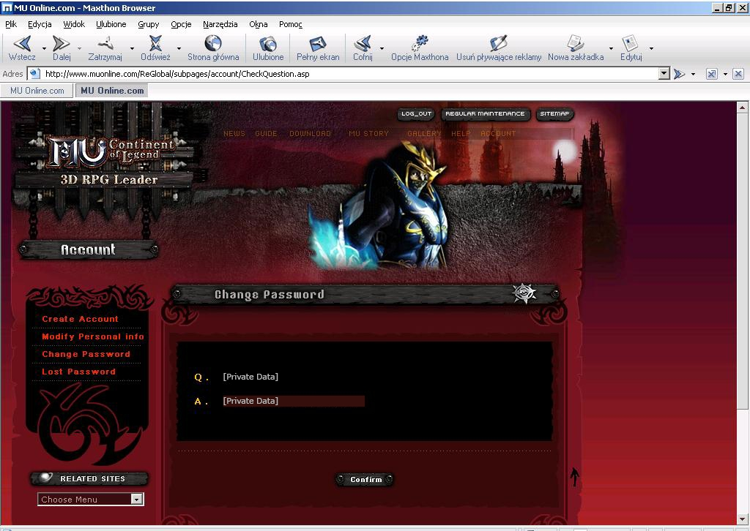
Task: Click the SITEMAP button
Action: (554, 113)
